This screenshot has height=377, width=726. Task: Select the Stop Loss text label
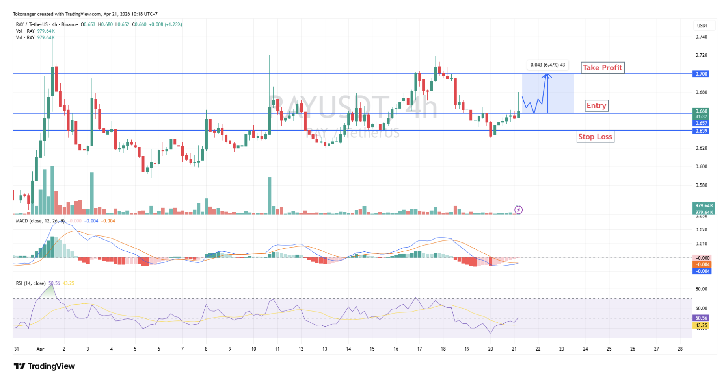coord(595,137)
